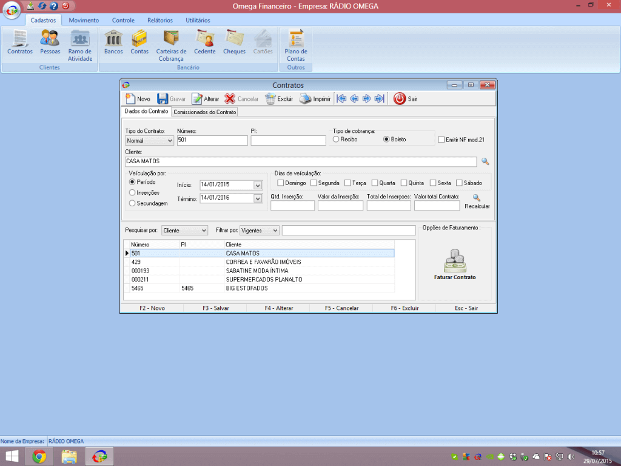Open the Movimento ribbon tab
The image size is (621, 466).
(x=84, y=20)
